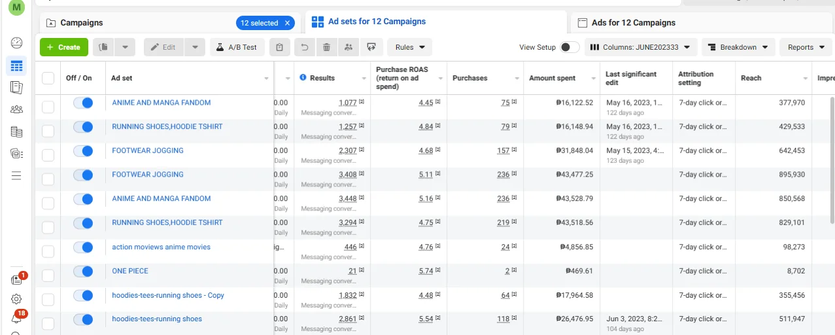The image size is (835, 335).
Task: Click the A/B Test button
Action: pyautogui.click(x=237, y=47)
